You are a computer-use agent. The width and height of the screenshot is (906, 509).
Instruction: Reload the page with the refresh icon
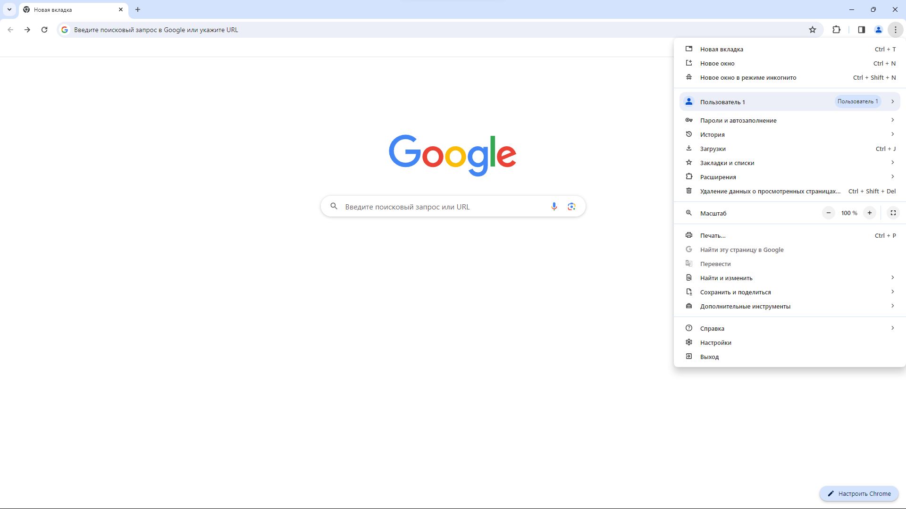point(44,30)
